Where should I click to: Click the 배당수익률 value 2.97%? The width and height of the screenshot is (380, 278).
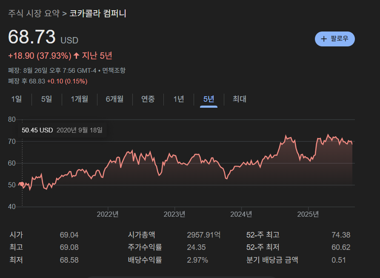coord(197,260)
